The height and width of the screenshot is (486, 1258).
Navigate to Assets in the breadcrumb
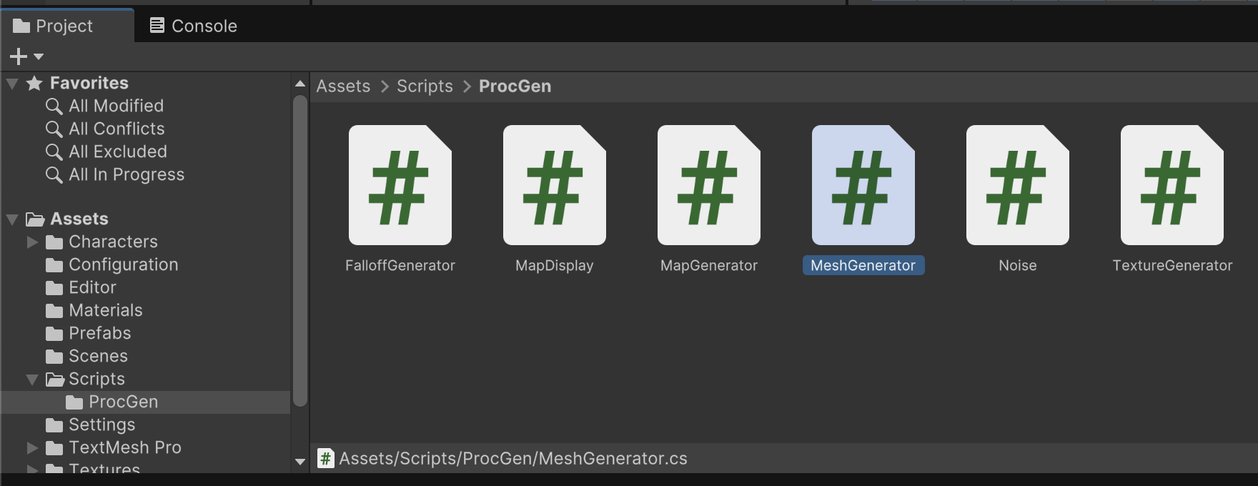[343, 86]
